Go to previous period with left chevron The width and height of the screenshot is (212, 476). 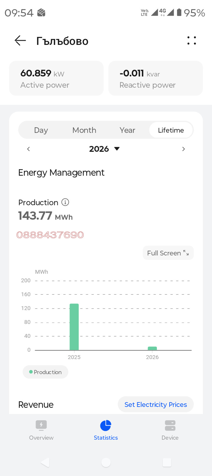[x=29, y=149]
